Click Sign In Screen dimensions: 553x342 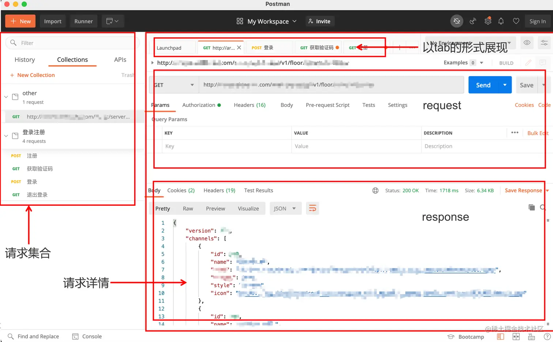coord(538,21)
